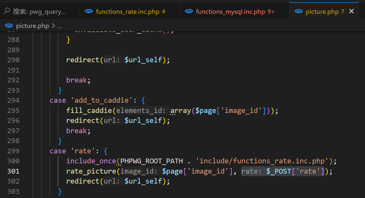Click line number 303 in gutter

13,192
